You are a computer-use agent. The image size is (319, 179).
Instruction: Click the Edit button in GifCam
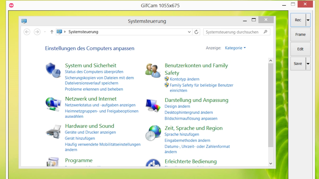coord(300,49)
